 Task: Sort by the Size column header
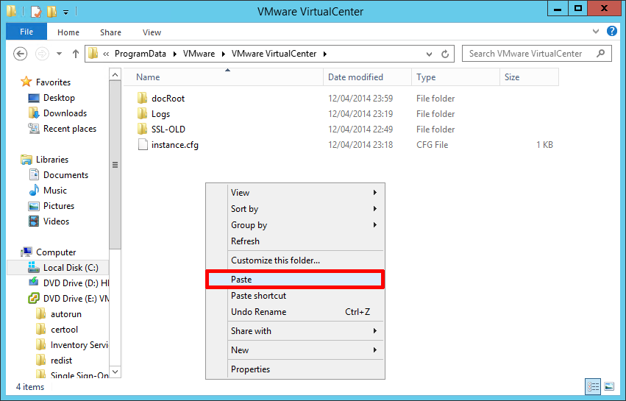pos(529,77)
